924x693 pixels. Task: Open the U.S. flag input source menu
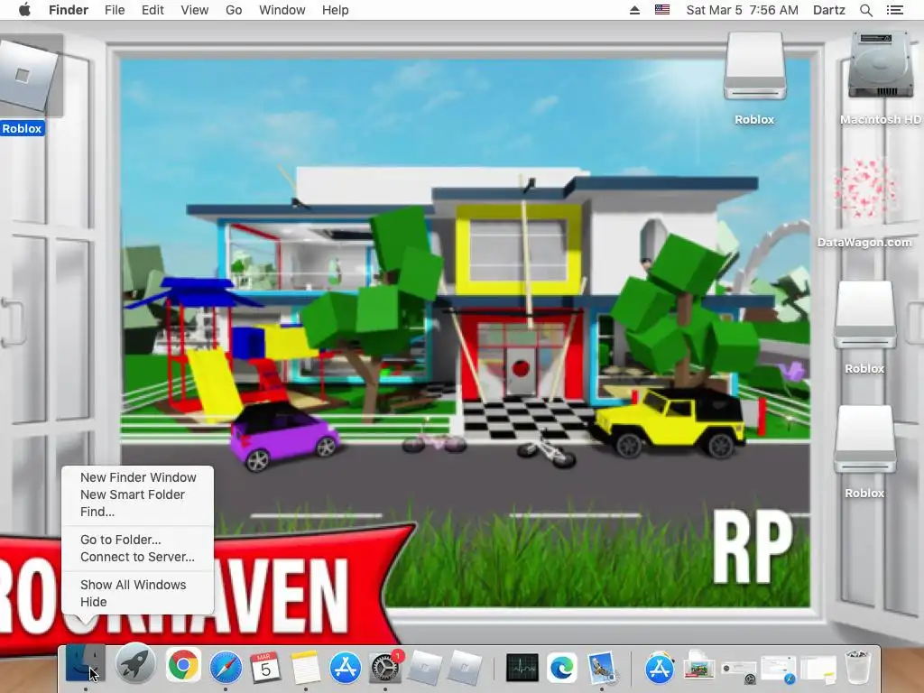point(662,10)
